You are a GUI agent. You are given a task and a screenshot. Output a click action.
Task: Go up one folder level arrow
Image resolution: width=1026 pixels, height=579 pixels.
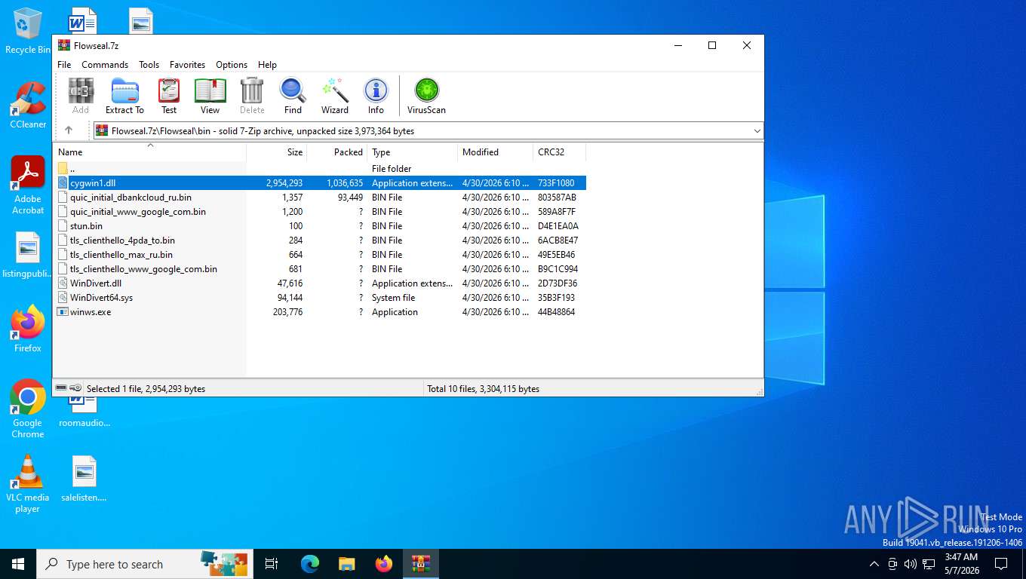(69, 130)
